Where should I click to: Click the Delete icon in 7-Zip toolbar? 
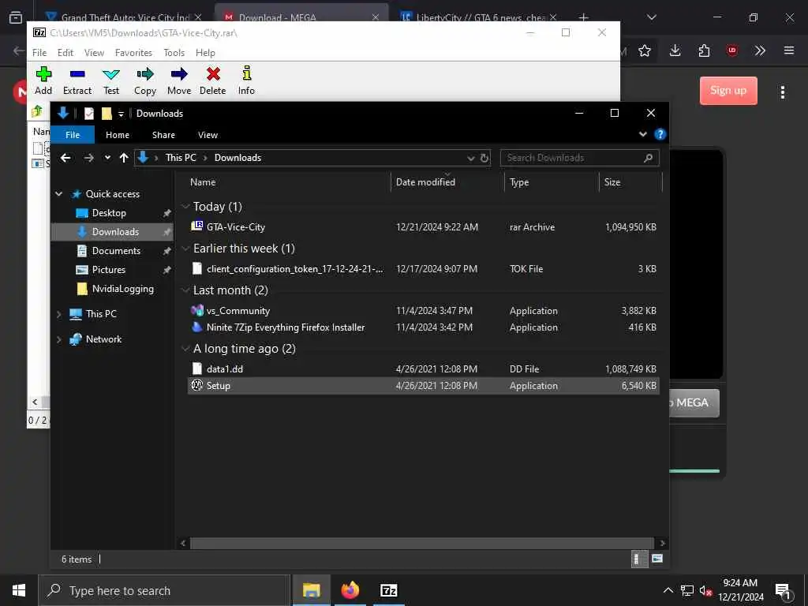point(213,81)
